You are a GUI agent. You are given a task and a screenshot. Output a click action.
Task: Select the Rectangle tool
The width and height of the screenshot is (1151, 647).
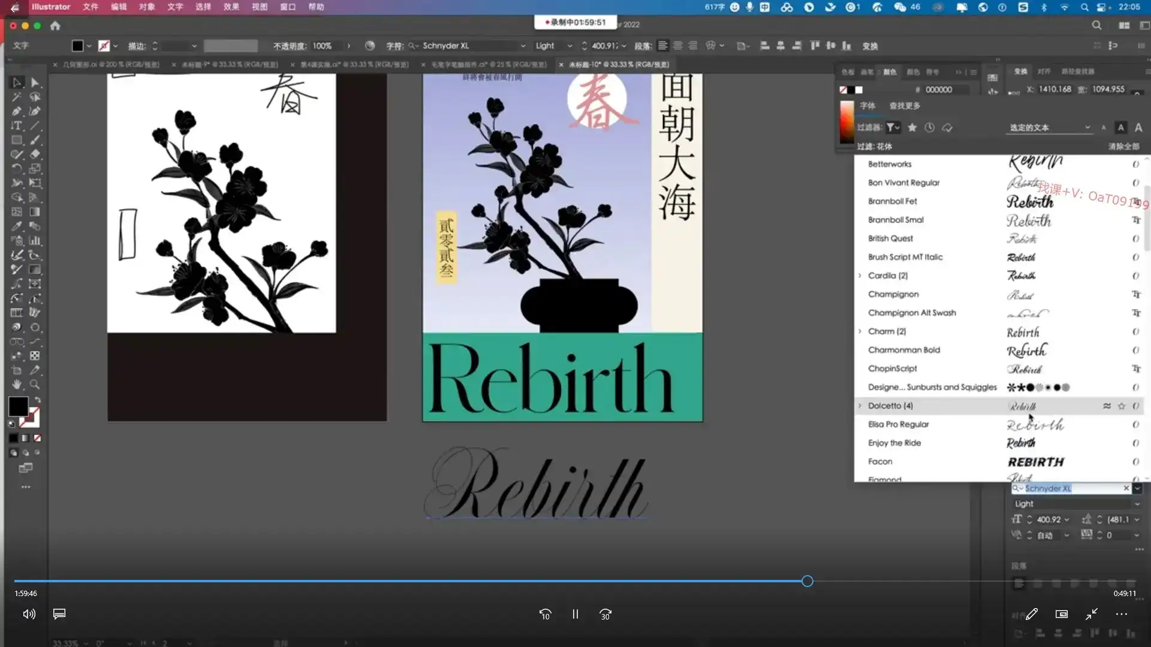click(16, 138)
